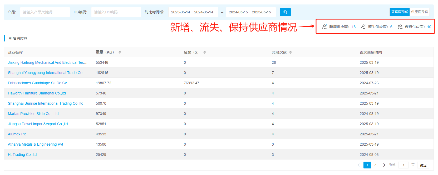This screenshot has width=438, height=175.
Task: Open Shanghai Youngyoung International Trade link
Action: tap(47, 73)
